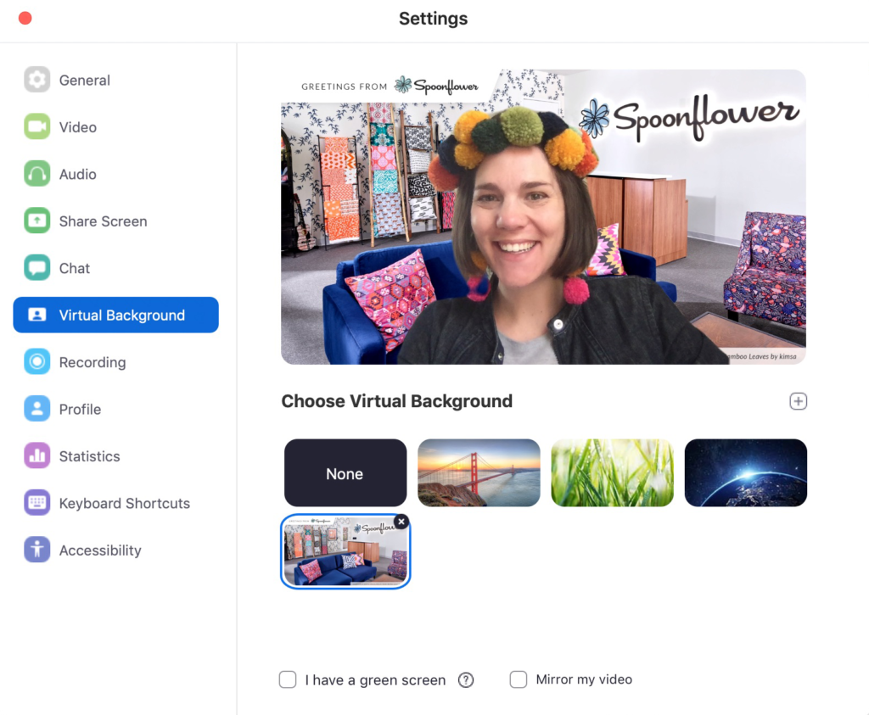
Task: Pick the green grass background thumbnail
Action: click(612, 473)
